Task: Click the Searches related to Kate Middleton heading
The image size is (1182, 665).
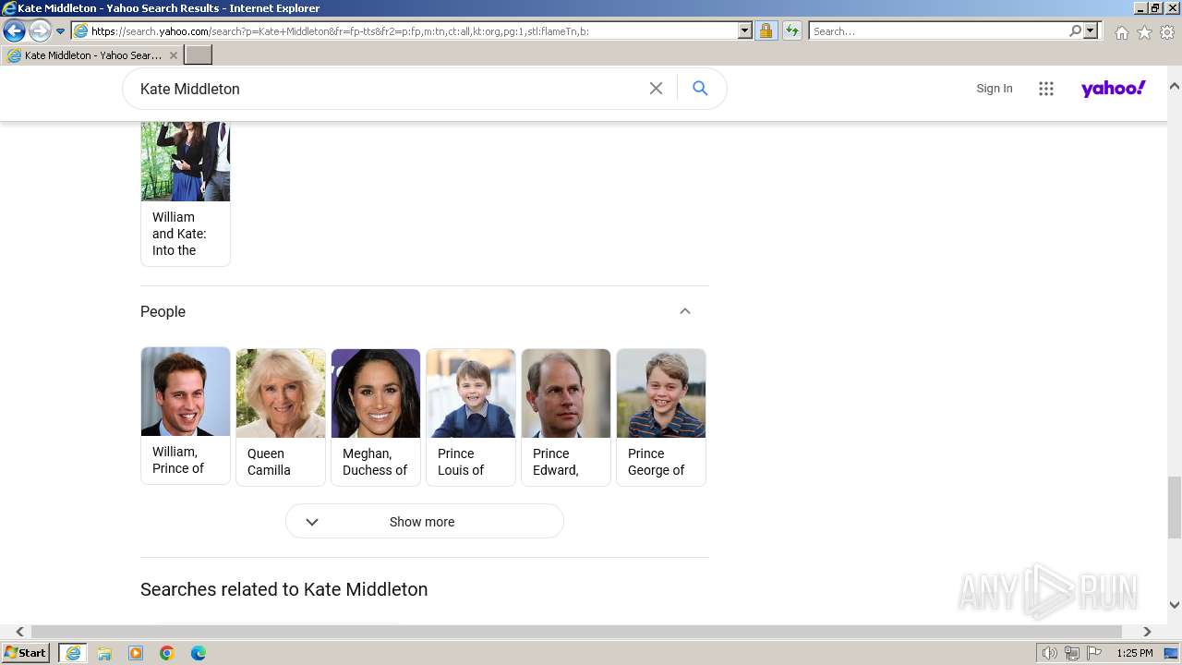Action: (x=284, y=589)
